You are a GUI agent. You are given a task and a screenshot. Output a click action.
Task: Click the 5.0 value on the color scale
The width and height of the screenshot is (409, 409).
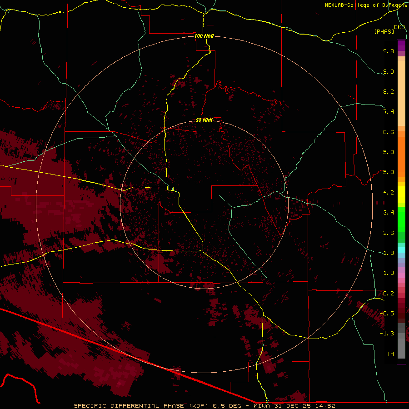click(389, 172)
